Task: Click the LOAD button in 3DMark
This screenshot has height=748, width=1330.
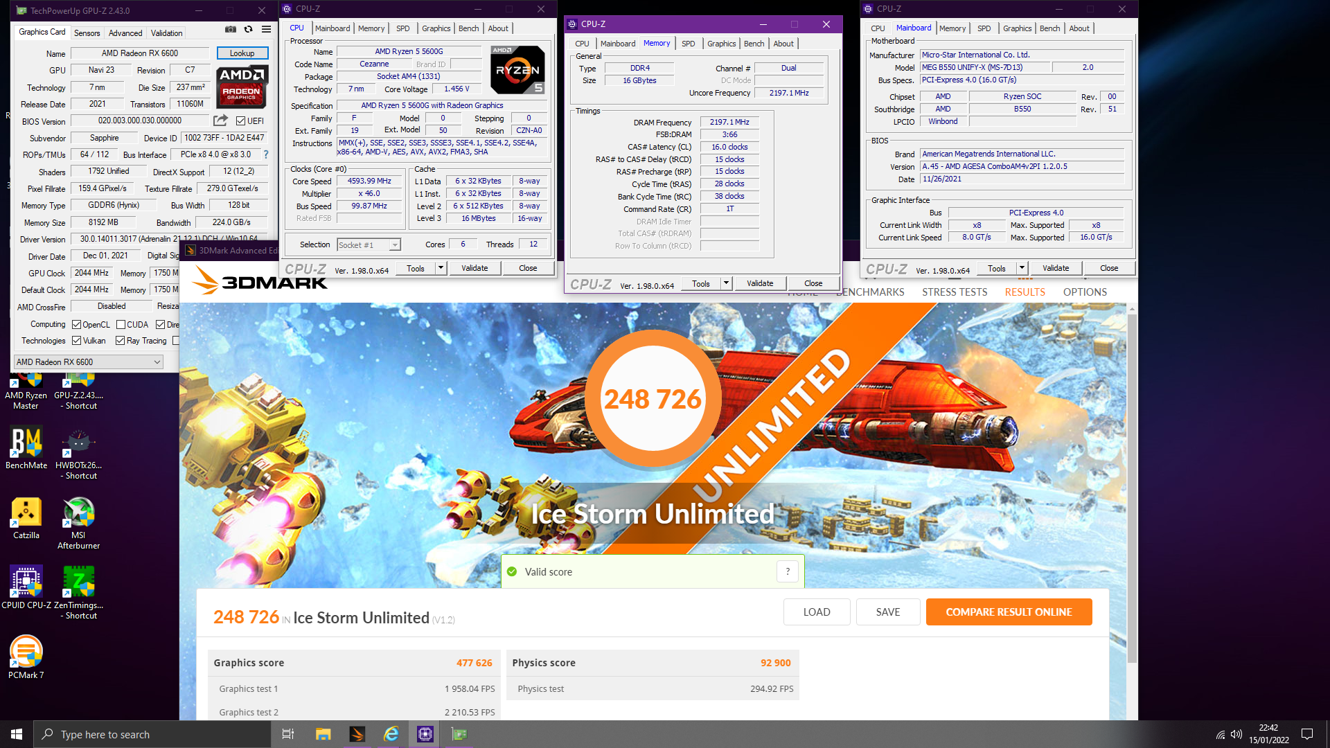Action: tap(817, 612)
